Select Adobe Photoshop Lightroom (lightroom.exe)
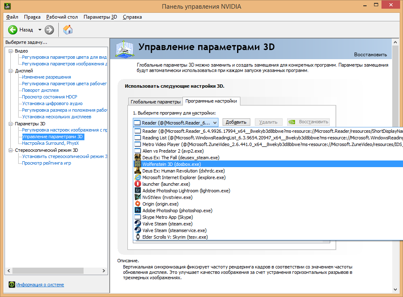Viewport: 403px width, 297px height. click(x=178, y=190)
